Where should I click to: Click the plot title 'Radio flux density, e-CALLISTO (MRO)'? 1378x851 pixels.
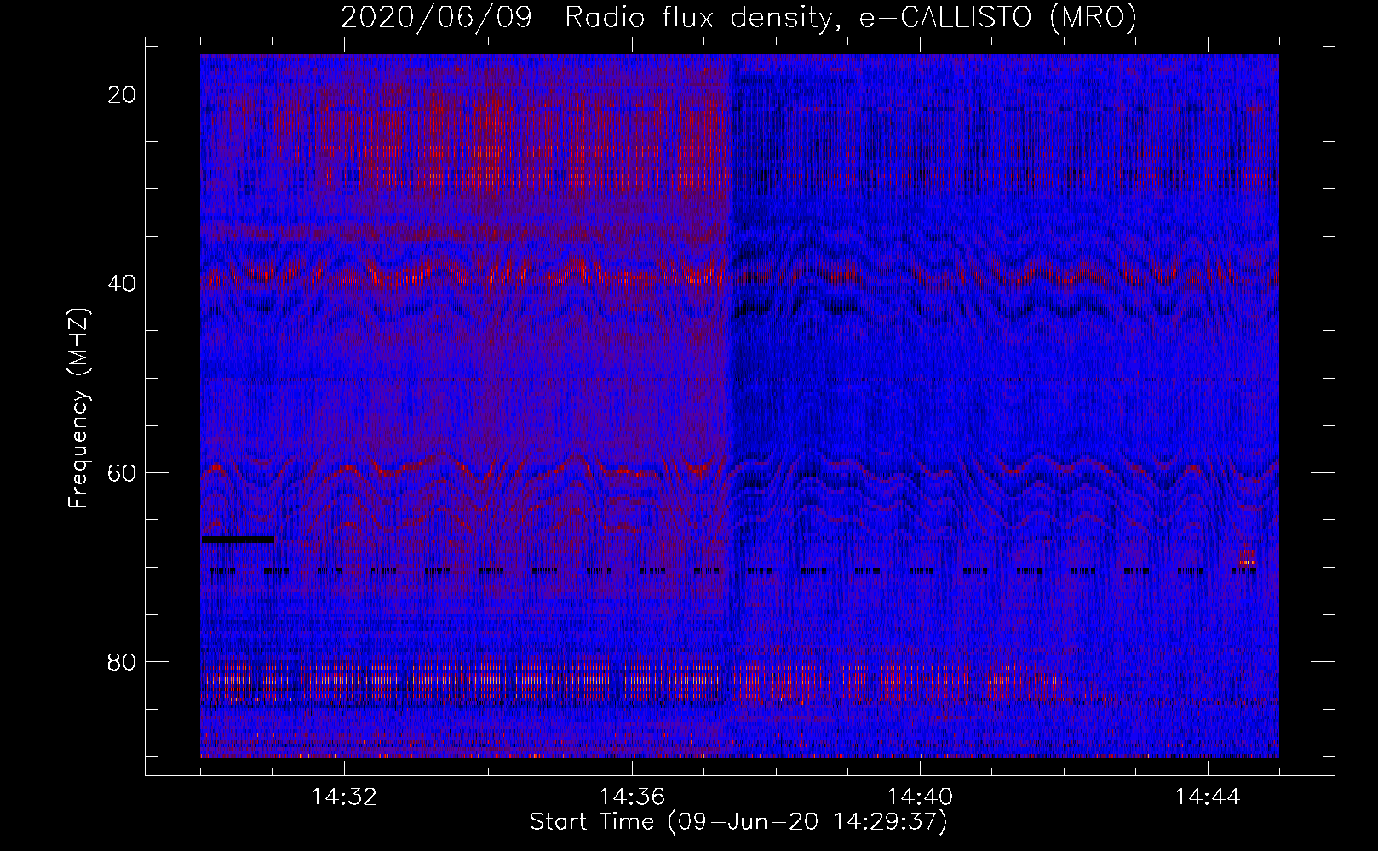[x=850, y=18]
